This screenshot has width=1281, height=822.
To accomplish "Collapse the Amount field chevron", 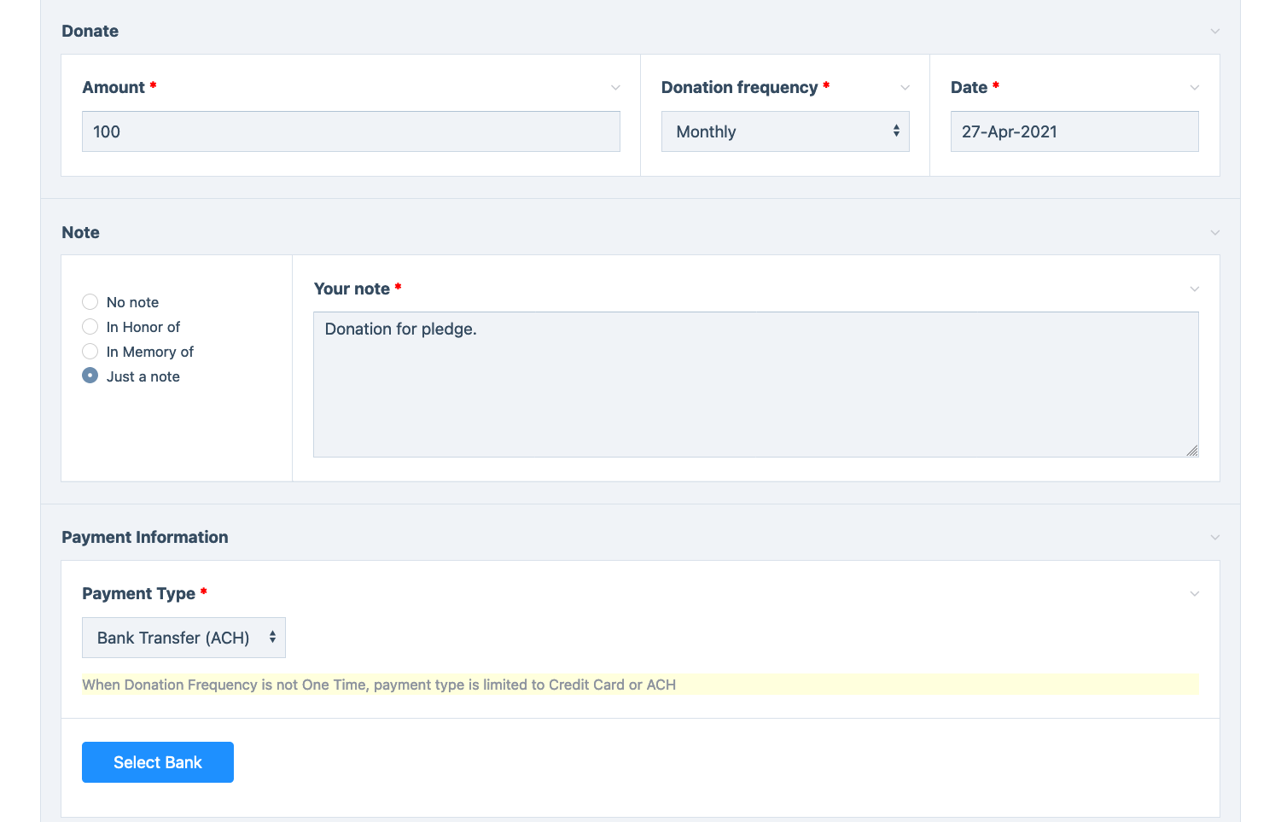I will click(615, 88).
